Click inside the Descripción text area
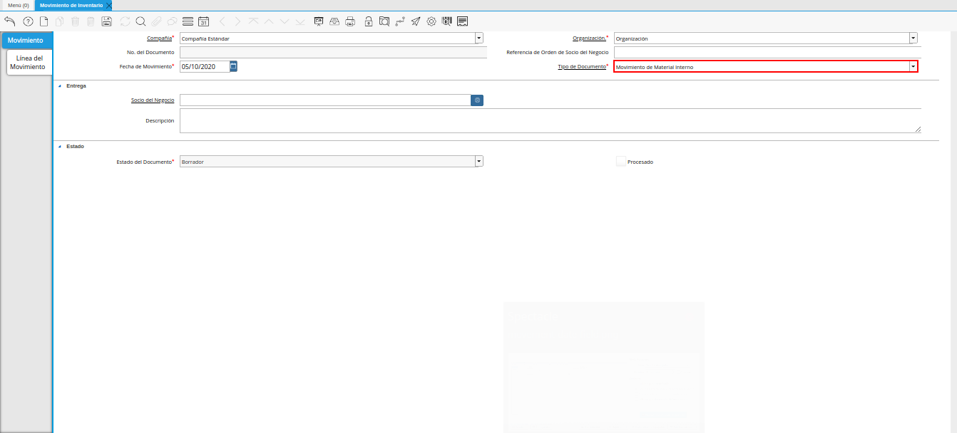This screenshot has width=957, height=433. [551, 121]
